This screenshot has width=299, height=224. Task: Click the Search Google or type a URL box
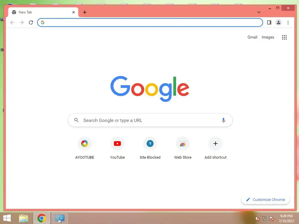point(150,120)
